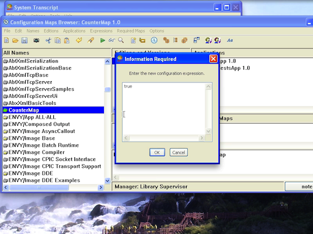The height and width of the screenshot is (234, 313).
Task: Open the Names menu
Action: (x=33, y=31)
